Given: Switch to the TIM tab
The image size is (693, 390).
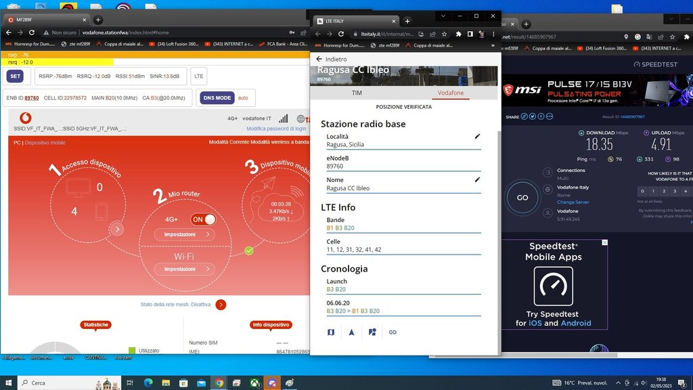Looking at the screenshot, I should [x=357, y=93].
